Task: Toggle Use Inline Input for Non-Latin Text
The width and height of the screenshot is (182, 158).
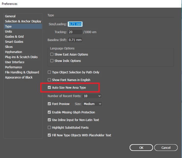Action: point(49,120)
